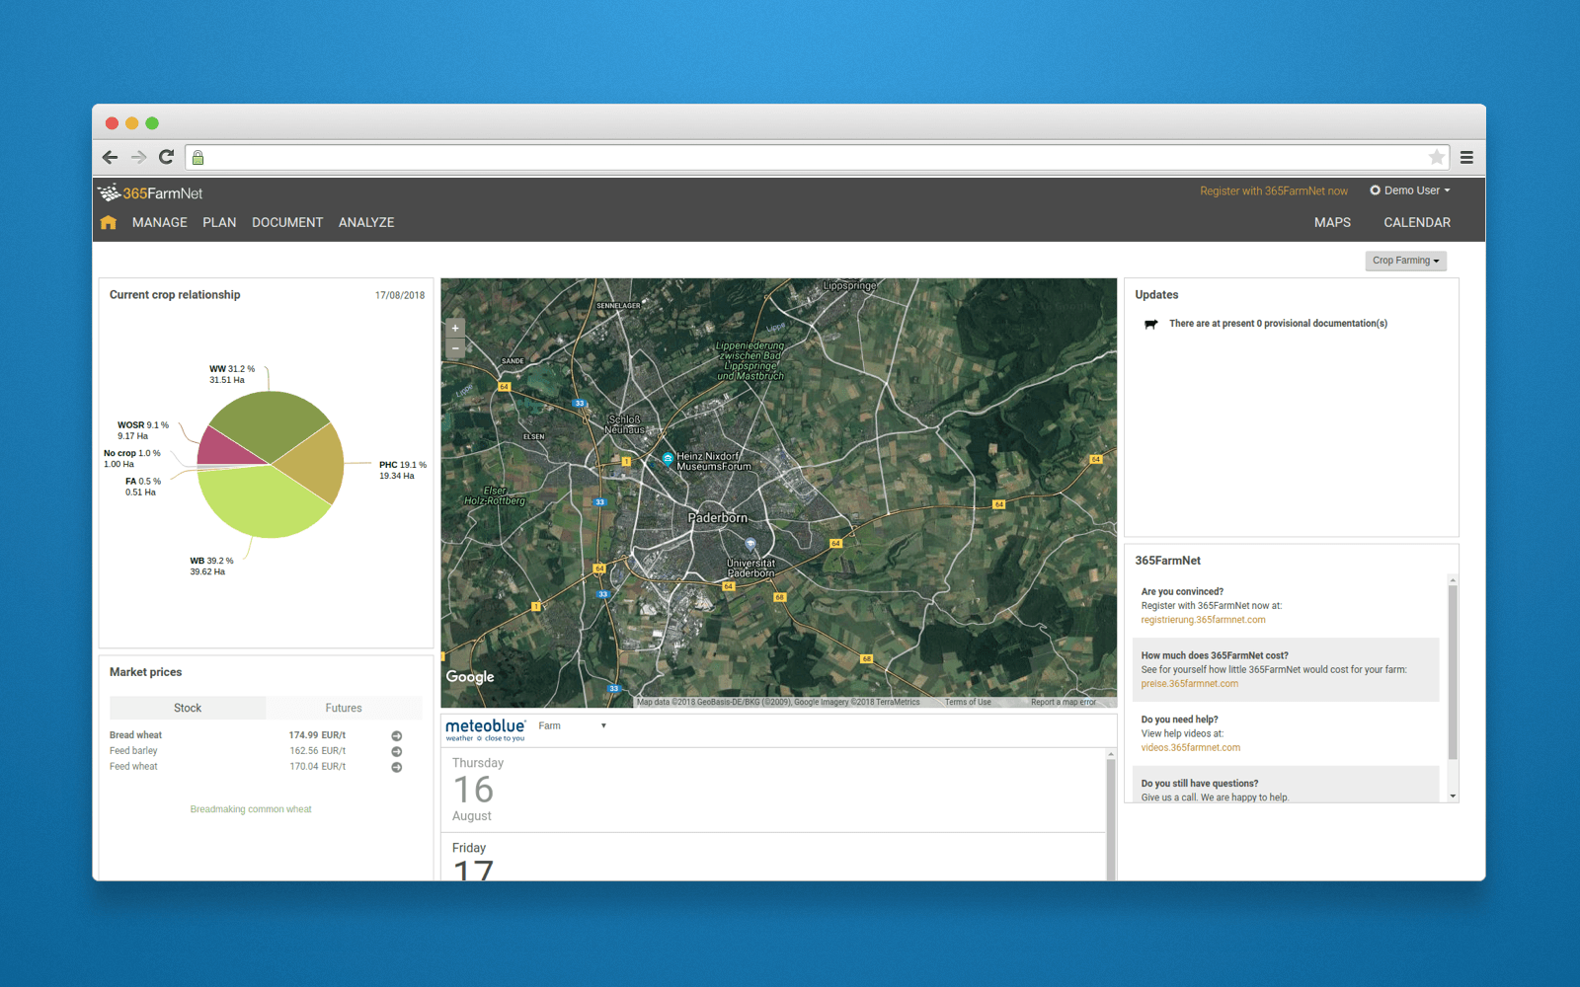Bookmark the page with the star icon
This screenshot has height=987, width=1580.
click(x=1437, y=157)
